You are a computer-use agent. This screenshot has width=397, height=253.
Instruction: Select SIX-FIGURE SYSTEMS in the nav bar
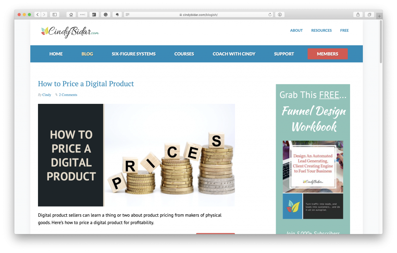134,54
